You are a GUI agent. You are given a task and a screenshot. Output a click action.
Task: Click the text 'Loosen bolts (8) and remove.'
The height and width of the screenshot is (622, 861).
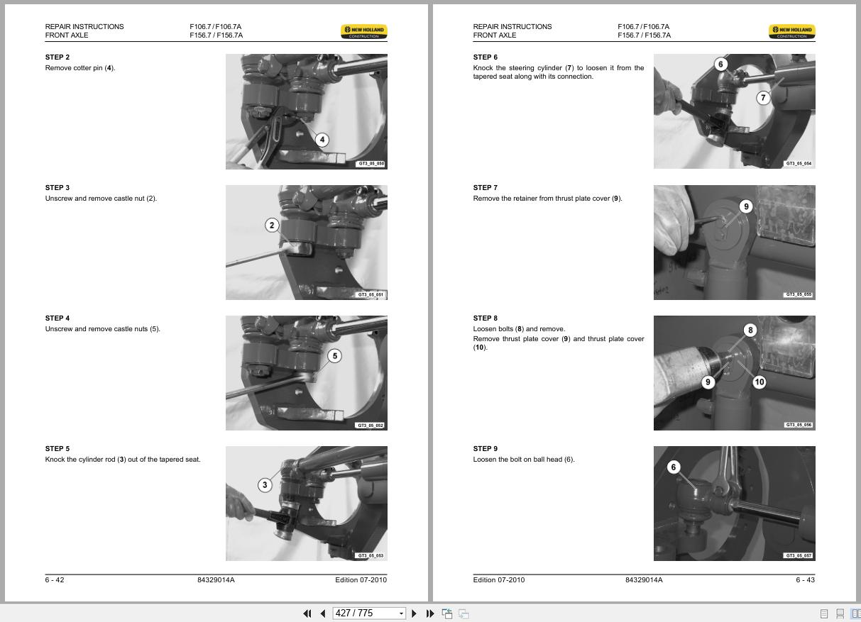pyautogui.click(x=519, y=329)
